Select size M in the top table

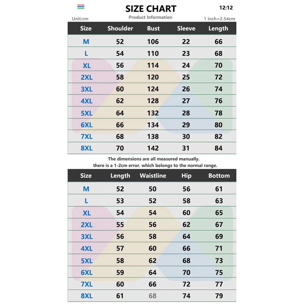(86, 41)
